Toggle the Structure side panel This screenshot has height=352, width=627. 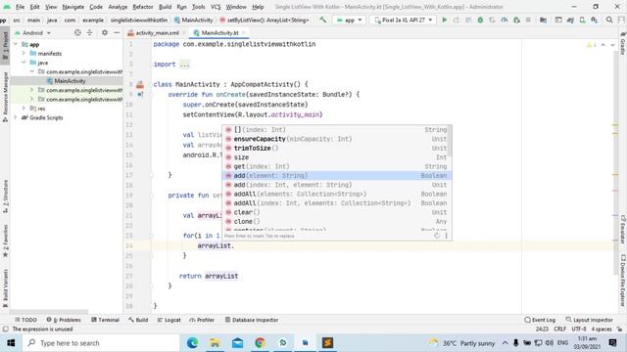point(5,196)
